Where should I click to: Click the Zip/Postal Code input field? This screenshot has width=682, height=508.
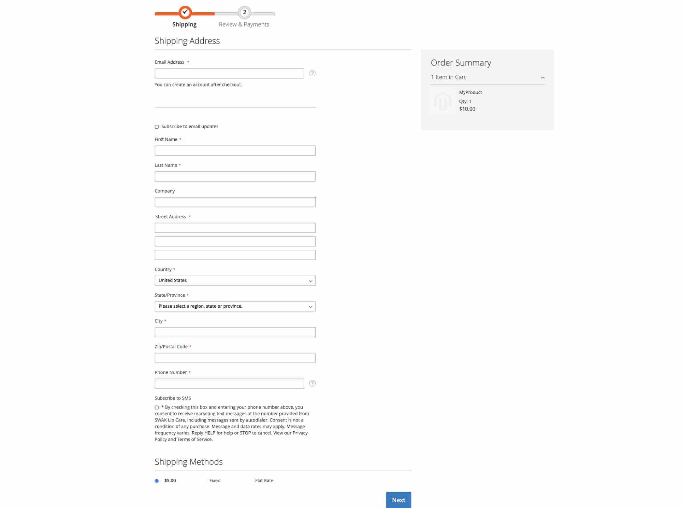[x=235, y=357]
